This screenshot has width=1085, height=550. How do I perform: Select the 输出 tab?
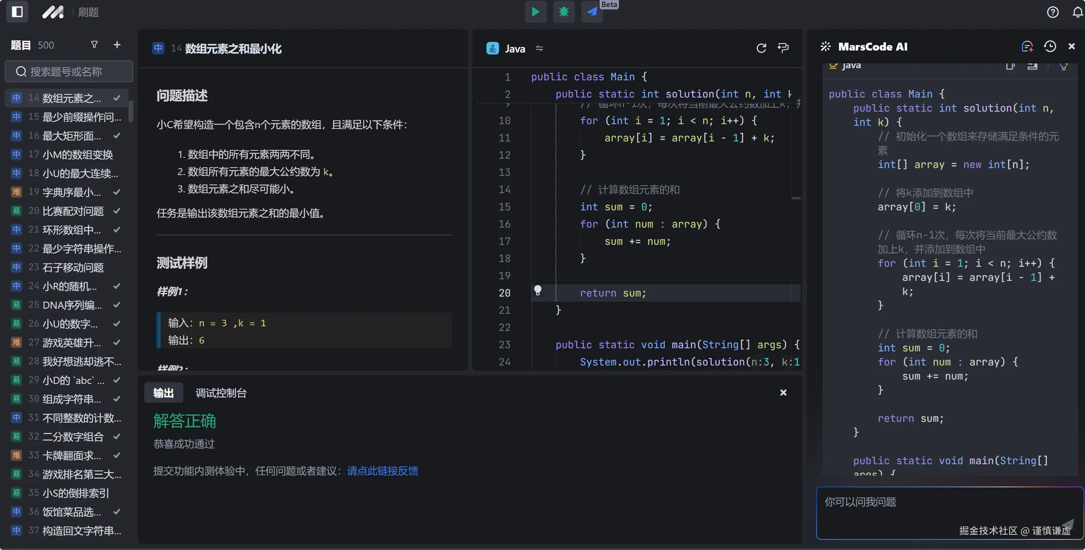(x=163, y=393)
